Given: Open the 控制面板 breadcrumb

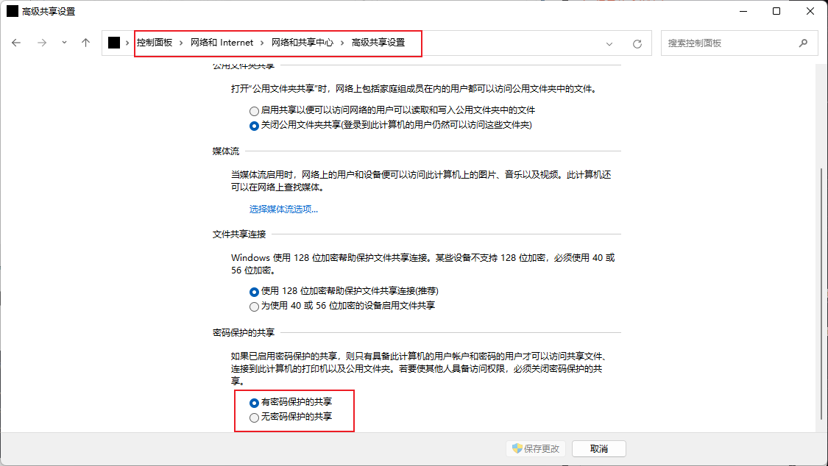Looking at the screenshot, I should pos(155,43).
